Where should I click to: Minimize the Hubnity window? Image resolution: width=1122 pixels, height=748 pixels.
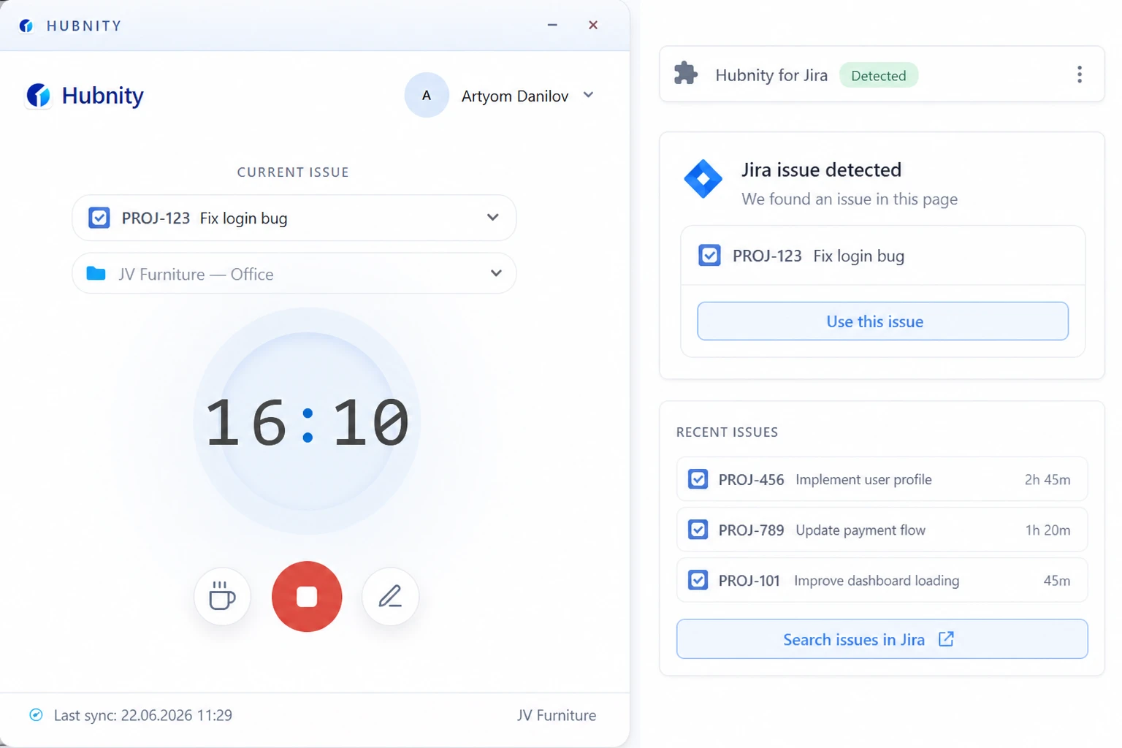[552, 25]
